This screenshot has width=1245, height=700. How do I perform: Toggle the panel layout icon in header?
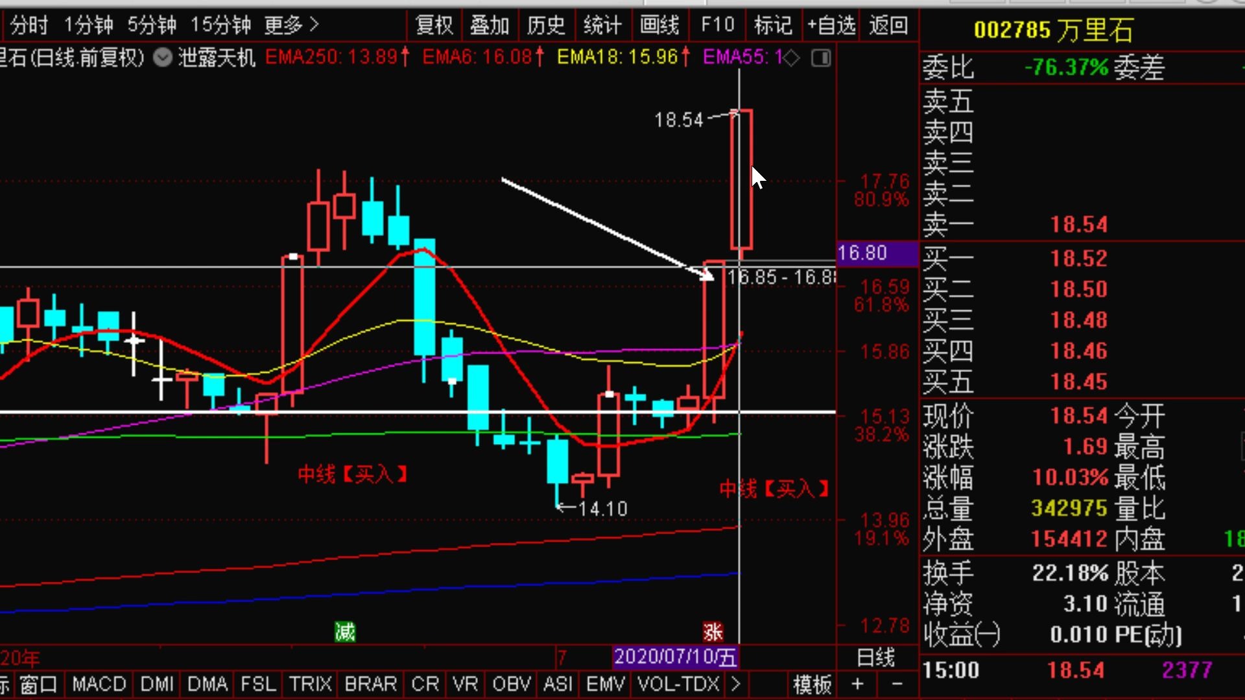click(821, 58)
